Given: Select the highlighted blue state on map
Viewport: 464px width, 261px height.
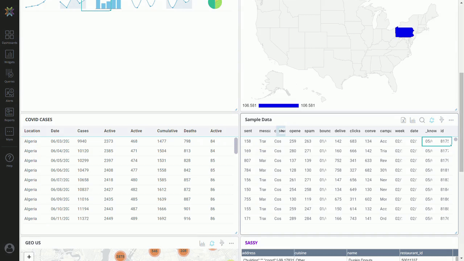Looking at the screenshot, I should point(404,32).
